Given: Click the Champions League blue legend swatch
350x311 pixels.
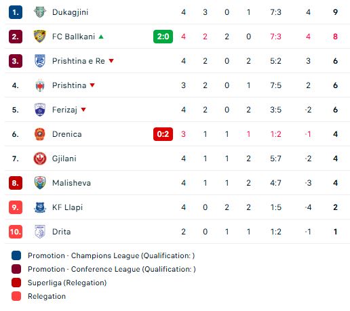Looking at the screenshot, I should pos(16,255).
